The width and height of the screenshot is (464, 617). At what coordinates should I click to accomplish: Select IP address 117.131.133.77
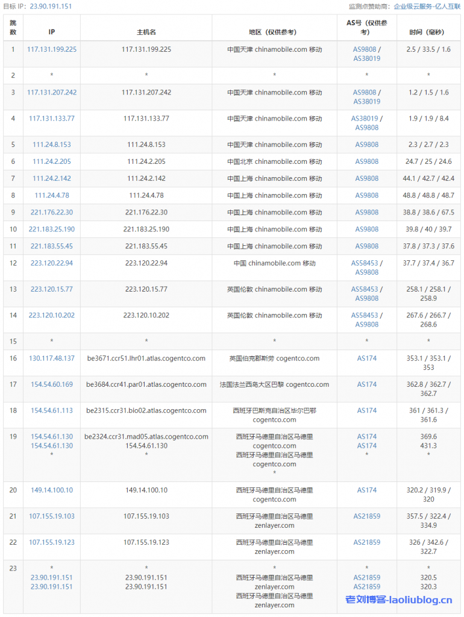pos(52,119)
